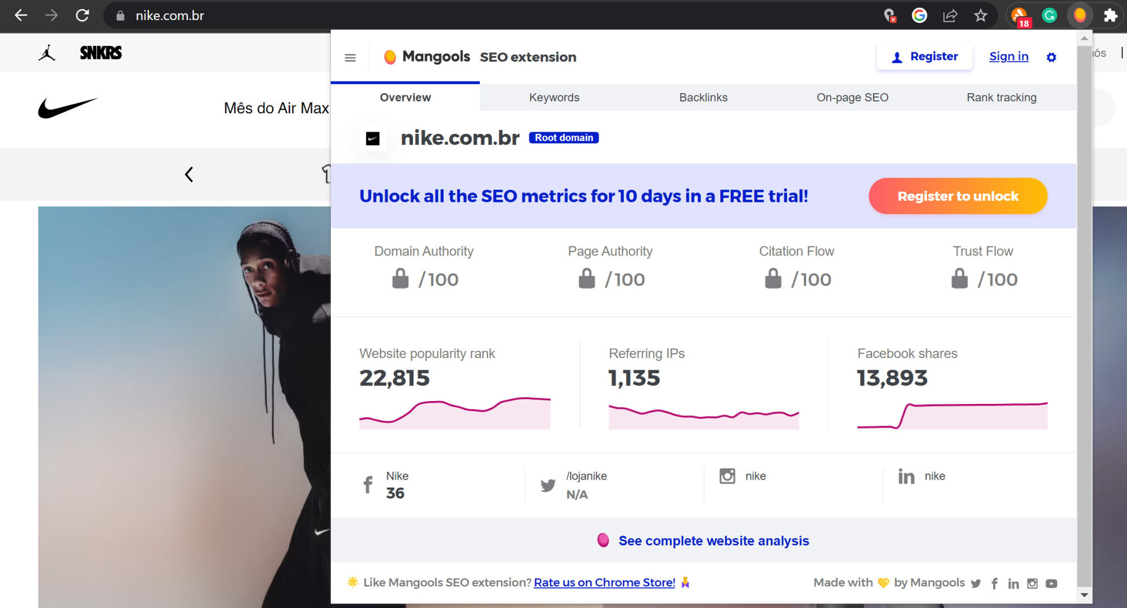Open Mangools LinkedIn from footer

click(1013, 583)
